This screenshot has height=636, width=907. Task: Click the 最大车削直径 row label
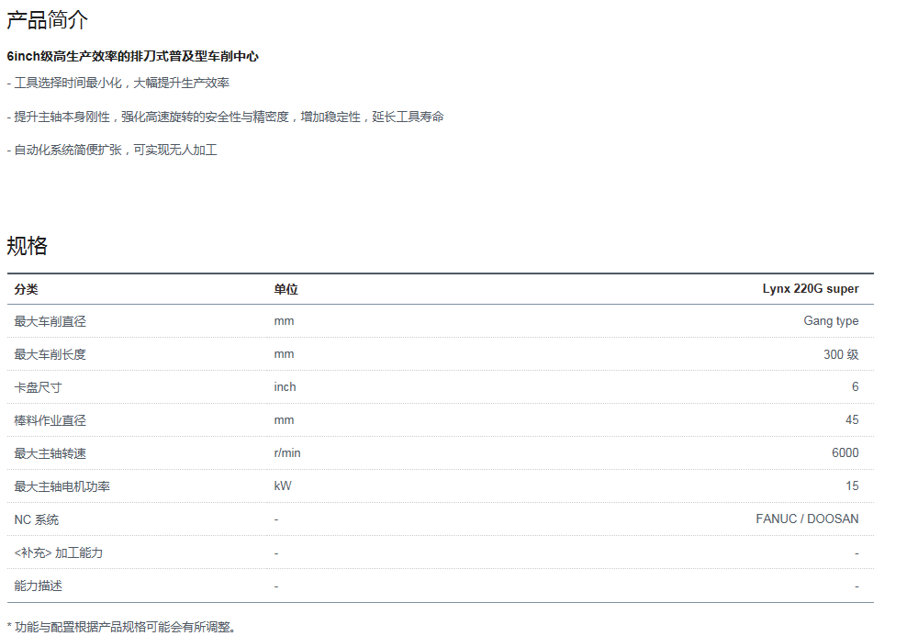50,321
